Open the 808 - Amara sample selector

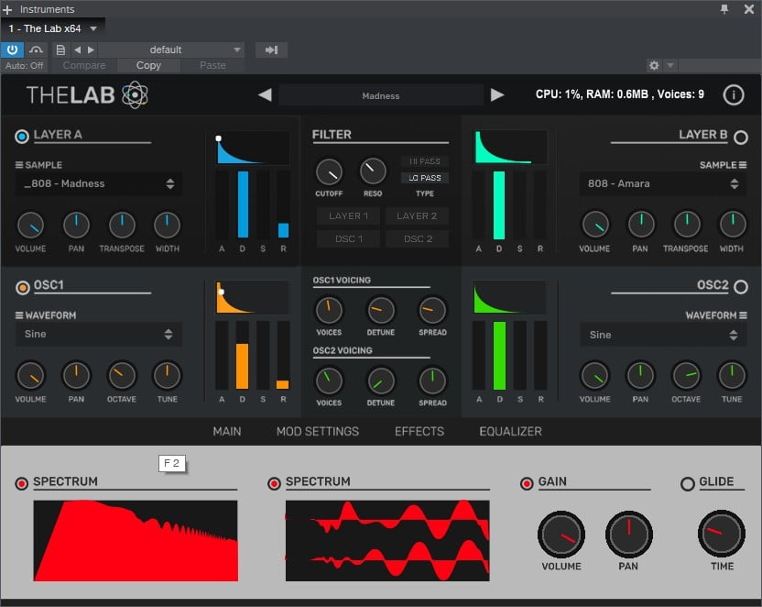pyautogui.click(x=663, y=183)
